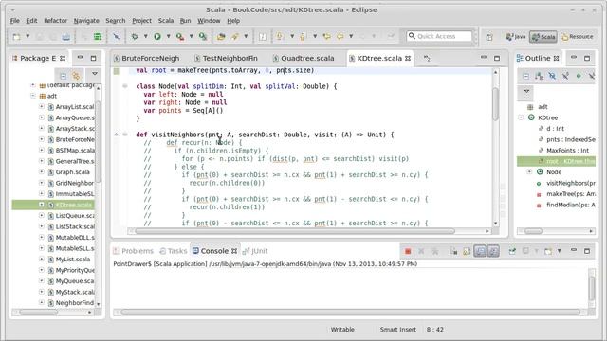Open the Navigate menu
Viewport: 607px width, 341px height.
click(x=86, y=21)
